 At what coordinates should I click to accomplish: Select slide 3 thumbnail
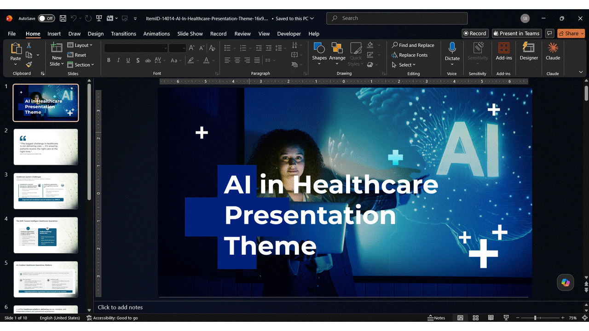click(x=46, y=191)
